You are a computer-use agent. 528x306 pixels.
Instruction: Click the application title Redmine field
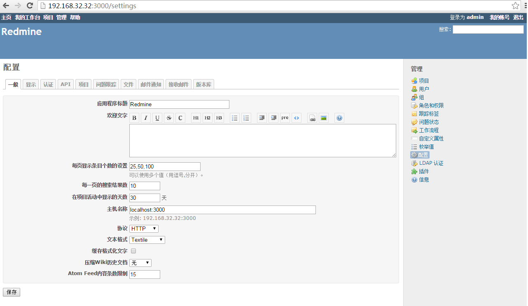[x=179, y=105]
